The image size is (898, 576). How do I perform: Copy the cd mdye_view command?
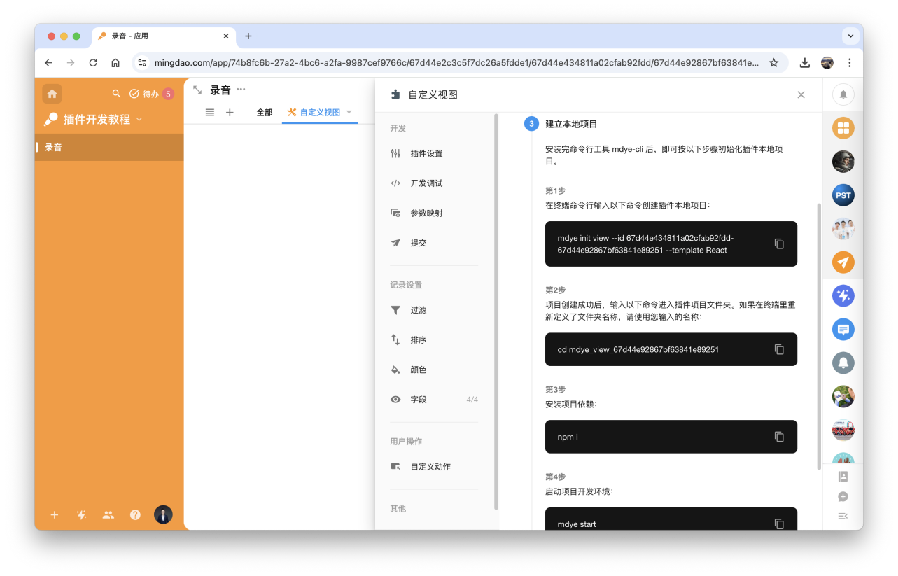pos(779,349)
